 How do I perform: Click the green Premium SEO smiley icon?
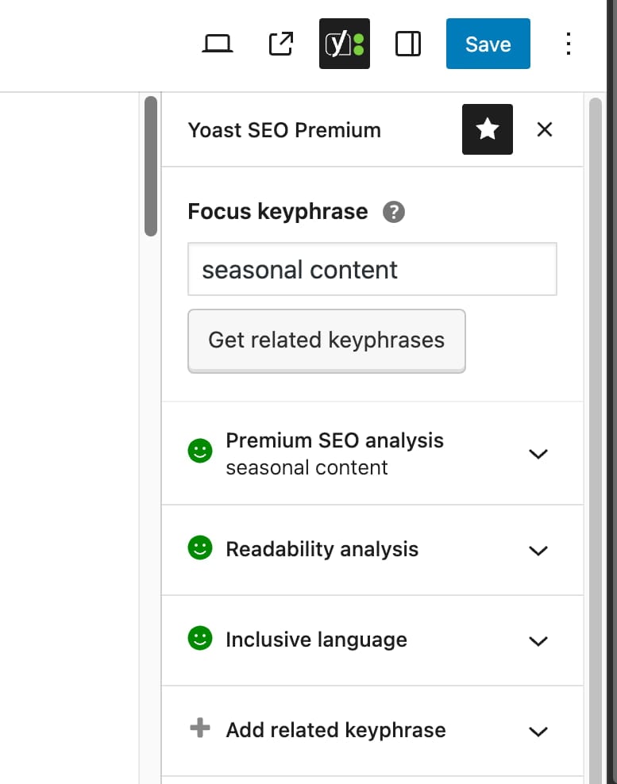[x=200, y=452]
